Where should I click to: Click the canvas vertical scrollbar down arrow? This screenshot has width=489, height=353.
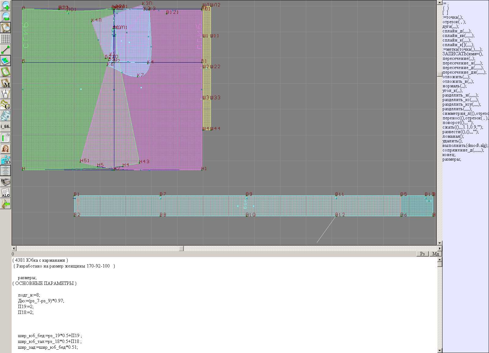[439, 243]
